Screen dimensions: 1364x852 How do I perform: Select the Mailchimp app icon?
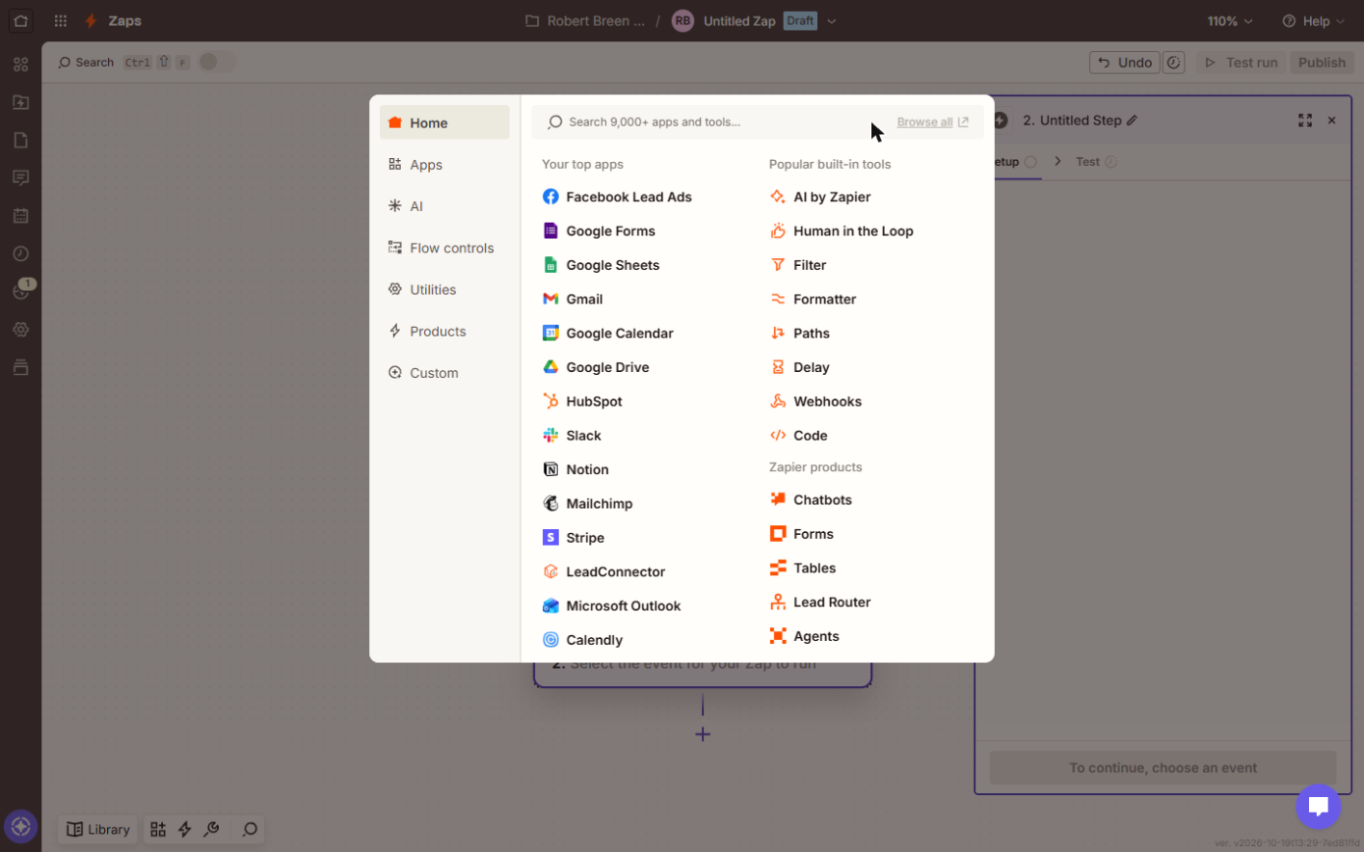pos(551,504)
